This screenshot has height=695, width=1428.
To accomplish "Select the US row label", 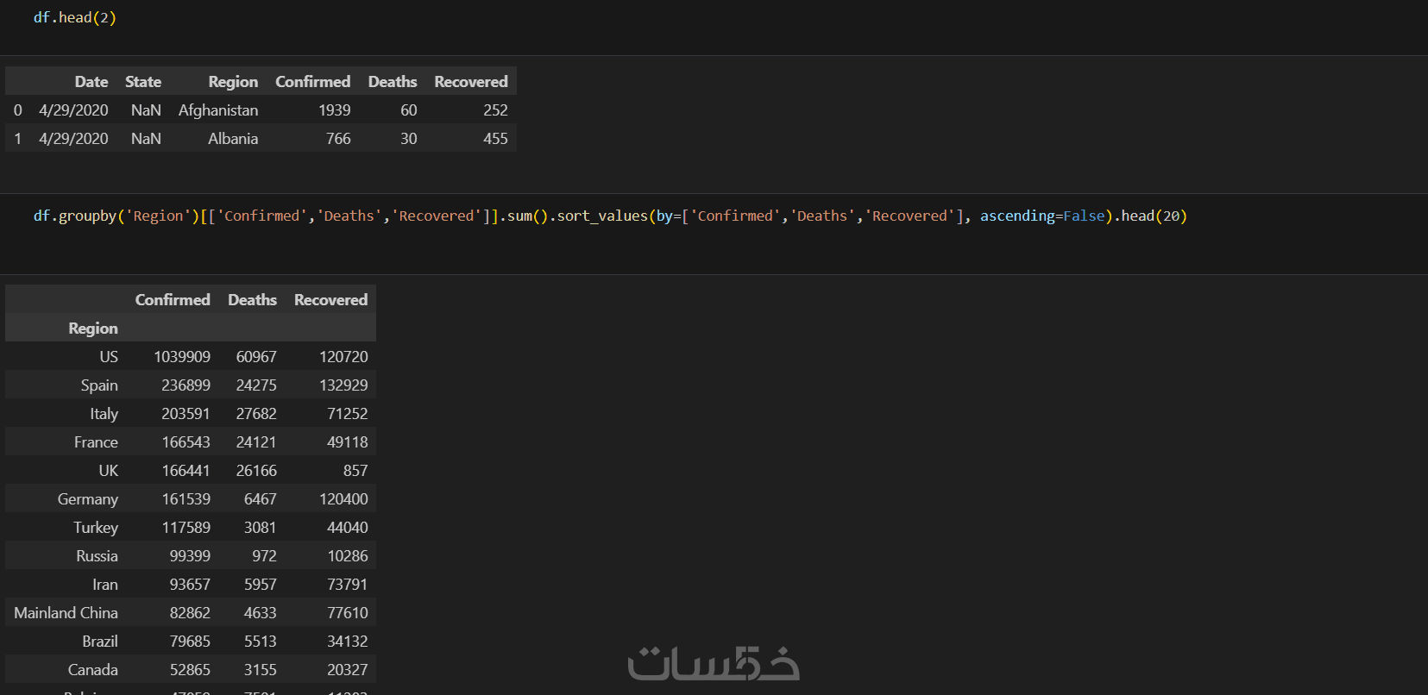I will (109, 357).
